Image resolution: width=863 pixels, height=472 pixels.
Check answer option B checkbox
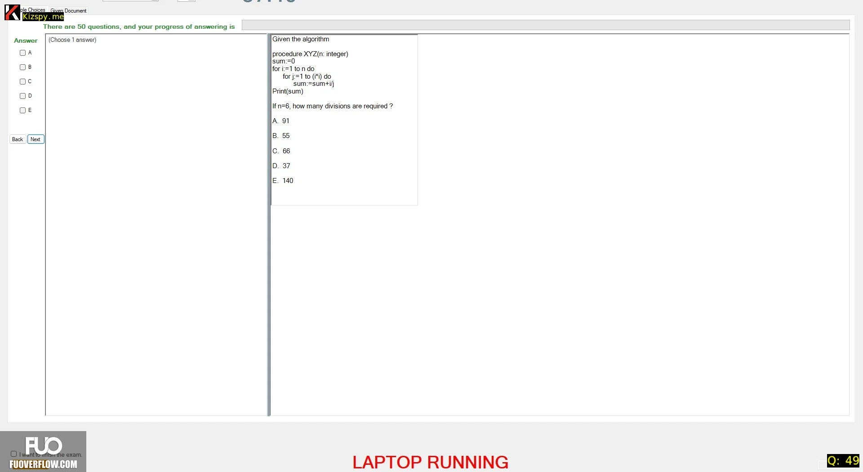[x=22, y=67]
